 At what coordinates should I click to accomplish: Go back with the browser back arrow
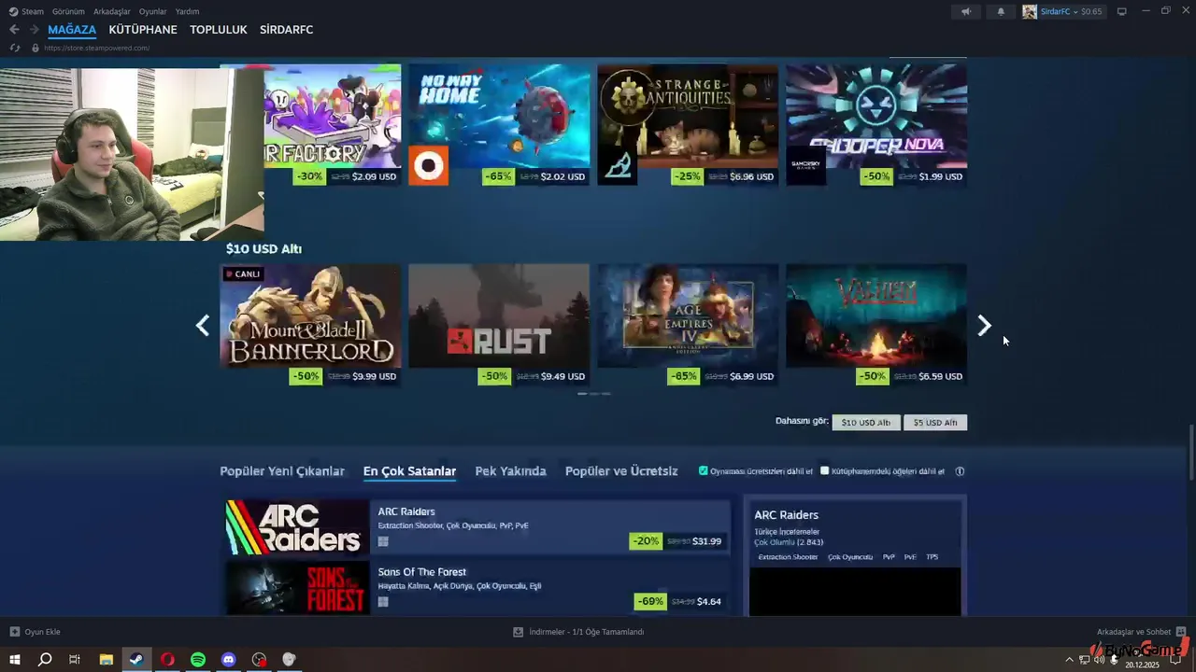tap(14, 30)
